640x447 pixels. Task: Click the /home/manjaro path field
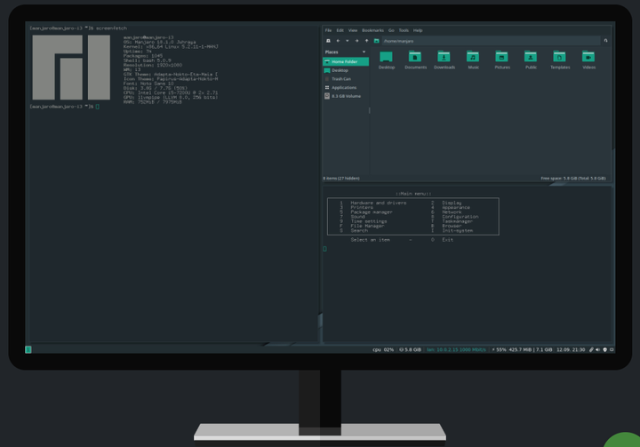[491, 41]
